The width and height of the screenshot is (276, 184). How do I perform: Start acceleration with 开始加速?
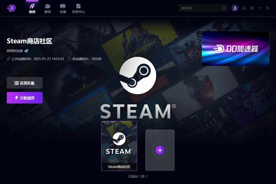click(25, 98)
